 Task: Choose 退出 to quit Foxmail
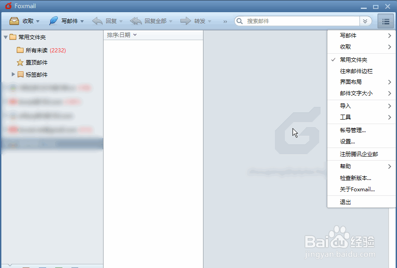[x=361, y=202]
